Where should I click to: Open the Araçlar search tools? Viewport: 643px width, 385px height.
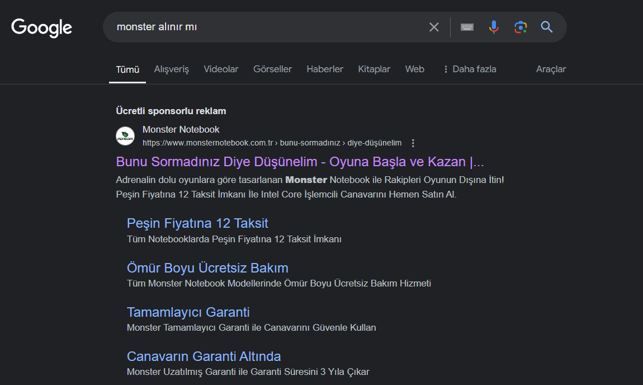[x=551, y=69]
